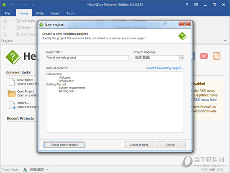The width and height of the screenshot is (230, 173).
Task: Click the spell check icon in status bar
Action: [x=25, y=170]
